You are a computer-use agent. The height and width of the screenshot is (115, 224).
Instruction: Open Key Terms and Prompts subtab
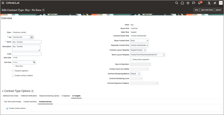[13, 102]
